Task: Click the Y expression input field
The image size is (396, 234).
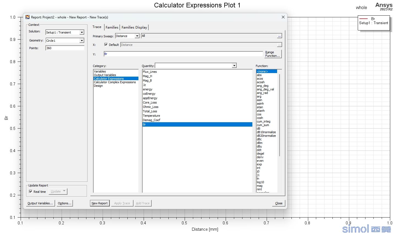Action: coord(183,54)
